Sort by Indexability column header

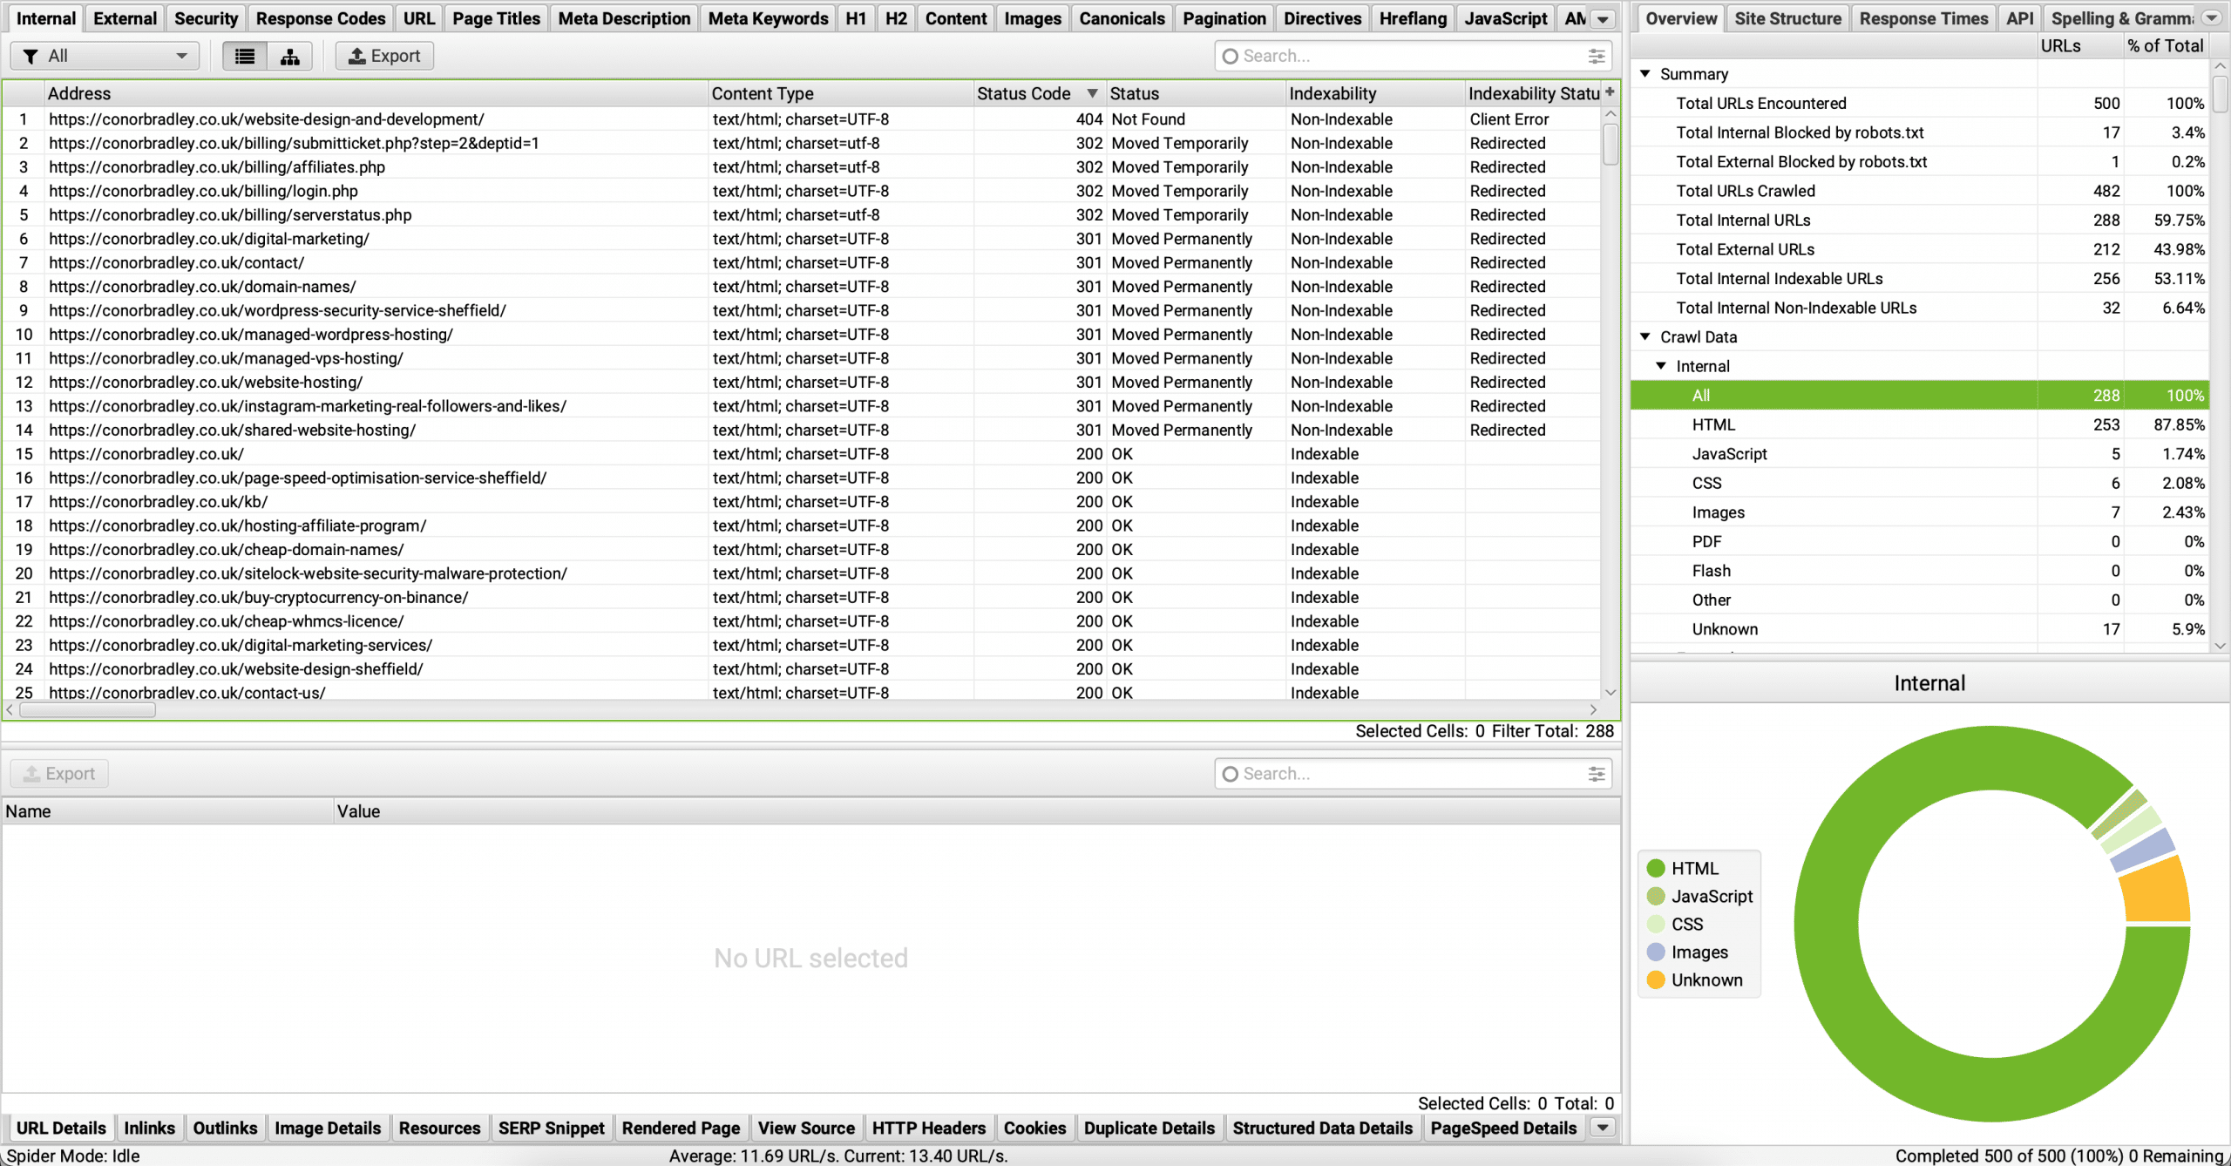(x=1375, y=93)
